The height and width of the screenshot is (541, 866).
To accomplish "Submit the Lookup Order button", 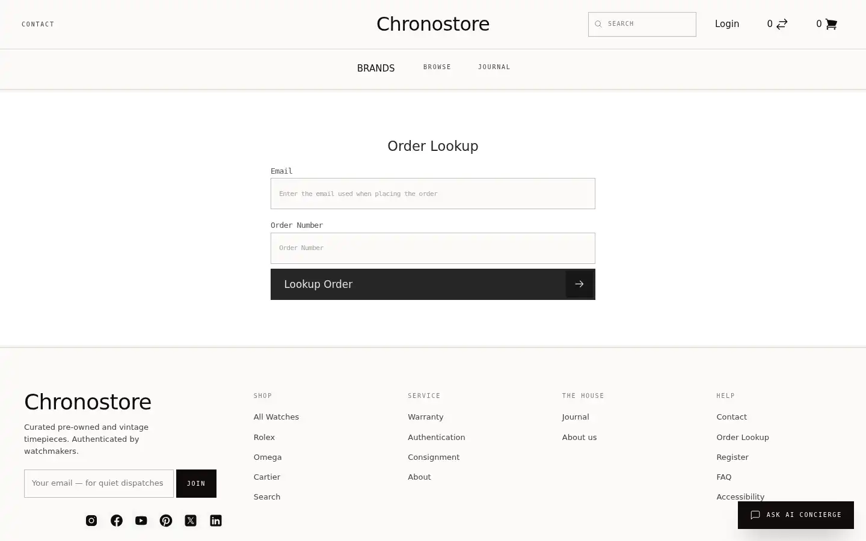I will pos(433,284).
